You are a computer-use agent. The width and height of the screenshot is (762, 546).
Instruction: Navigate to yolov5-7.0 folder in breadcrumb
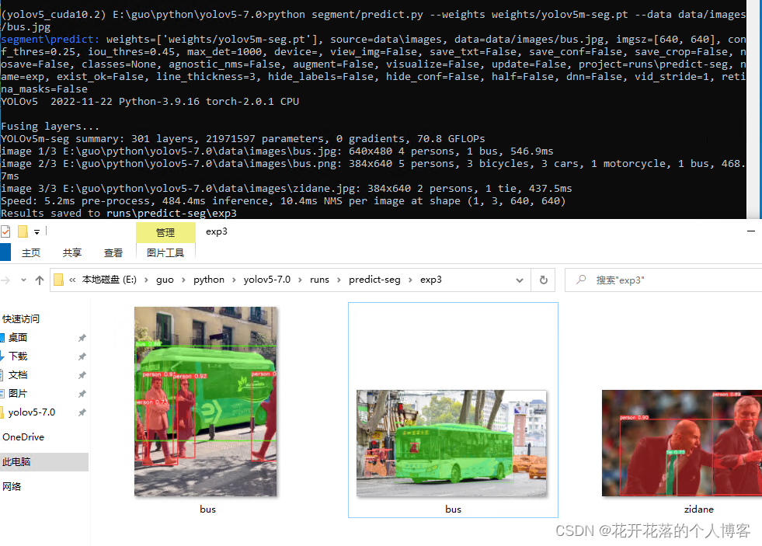267,280
